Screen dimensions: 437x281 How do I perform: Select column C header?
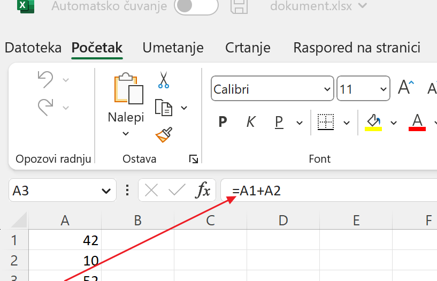click(210, 221)
